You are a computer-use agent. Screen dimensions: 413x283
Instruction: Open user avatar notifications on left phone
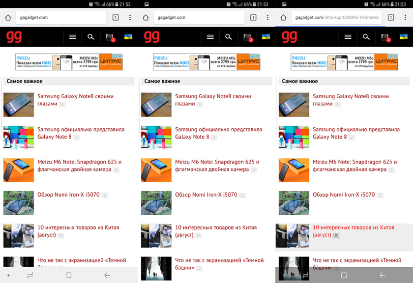pyautogui.click(x=110, y=37)
